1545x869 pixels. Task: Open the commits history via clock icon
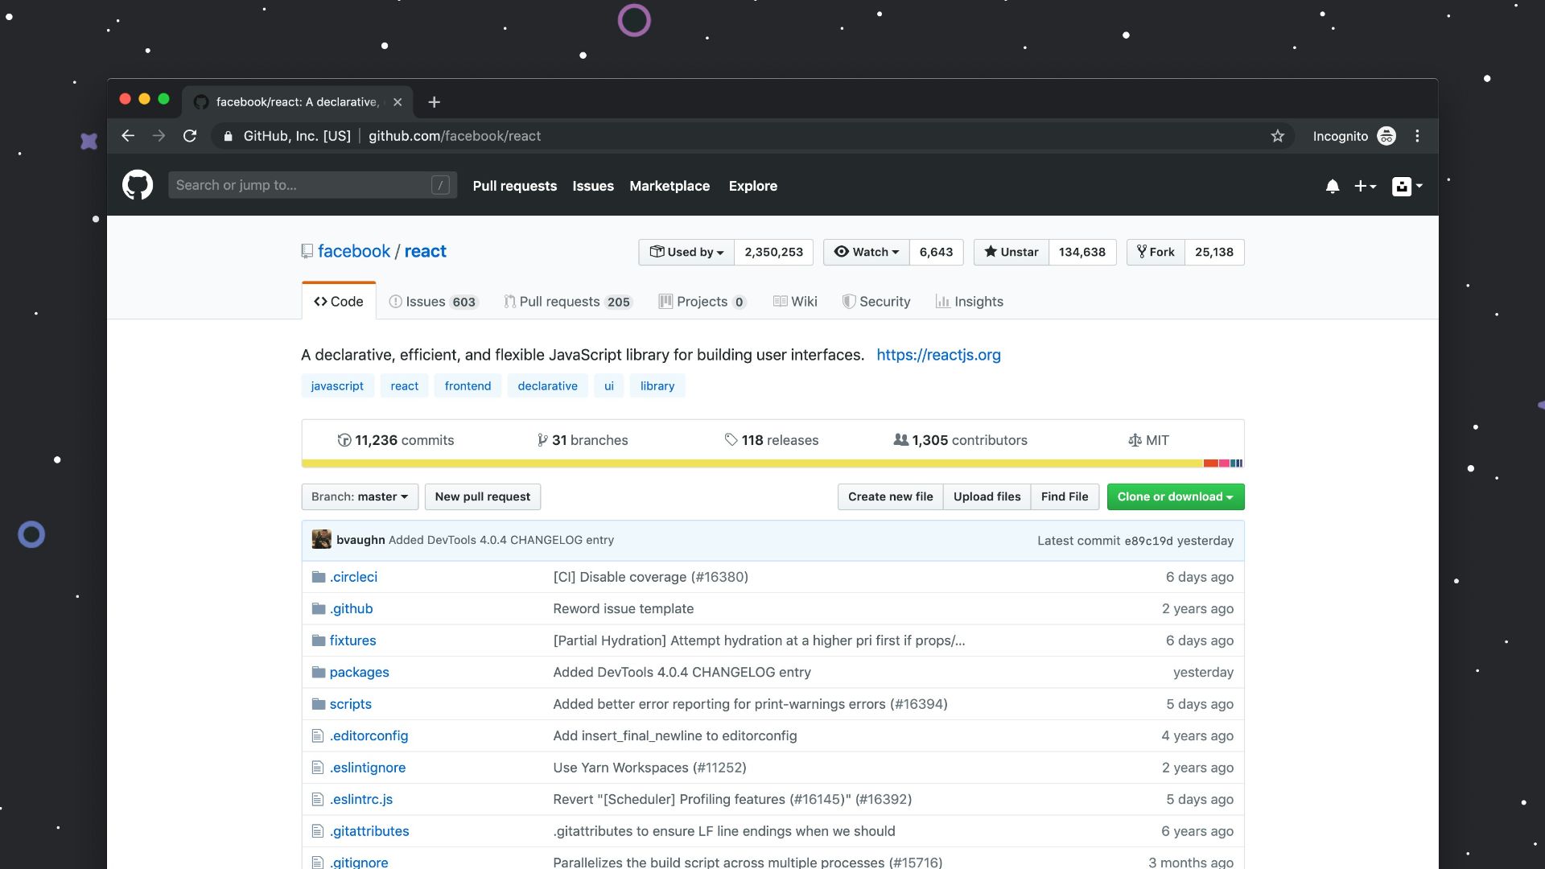click(x=344, y=440)
